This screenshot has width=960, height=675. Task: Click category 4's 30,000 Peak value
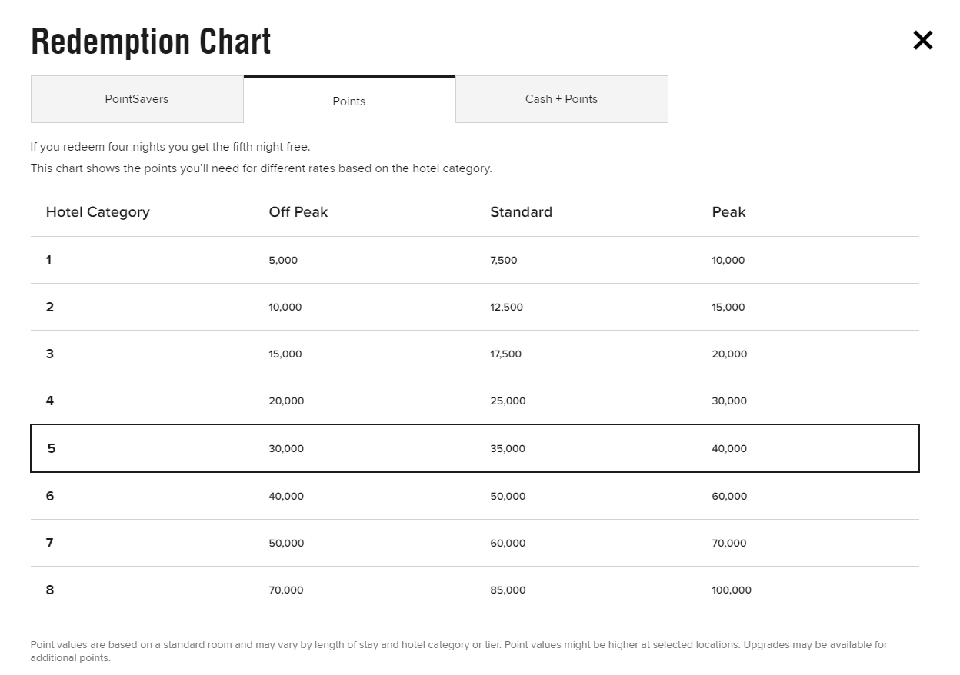[x=729, y=401]
